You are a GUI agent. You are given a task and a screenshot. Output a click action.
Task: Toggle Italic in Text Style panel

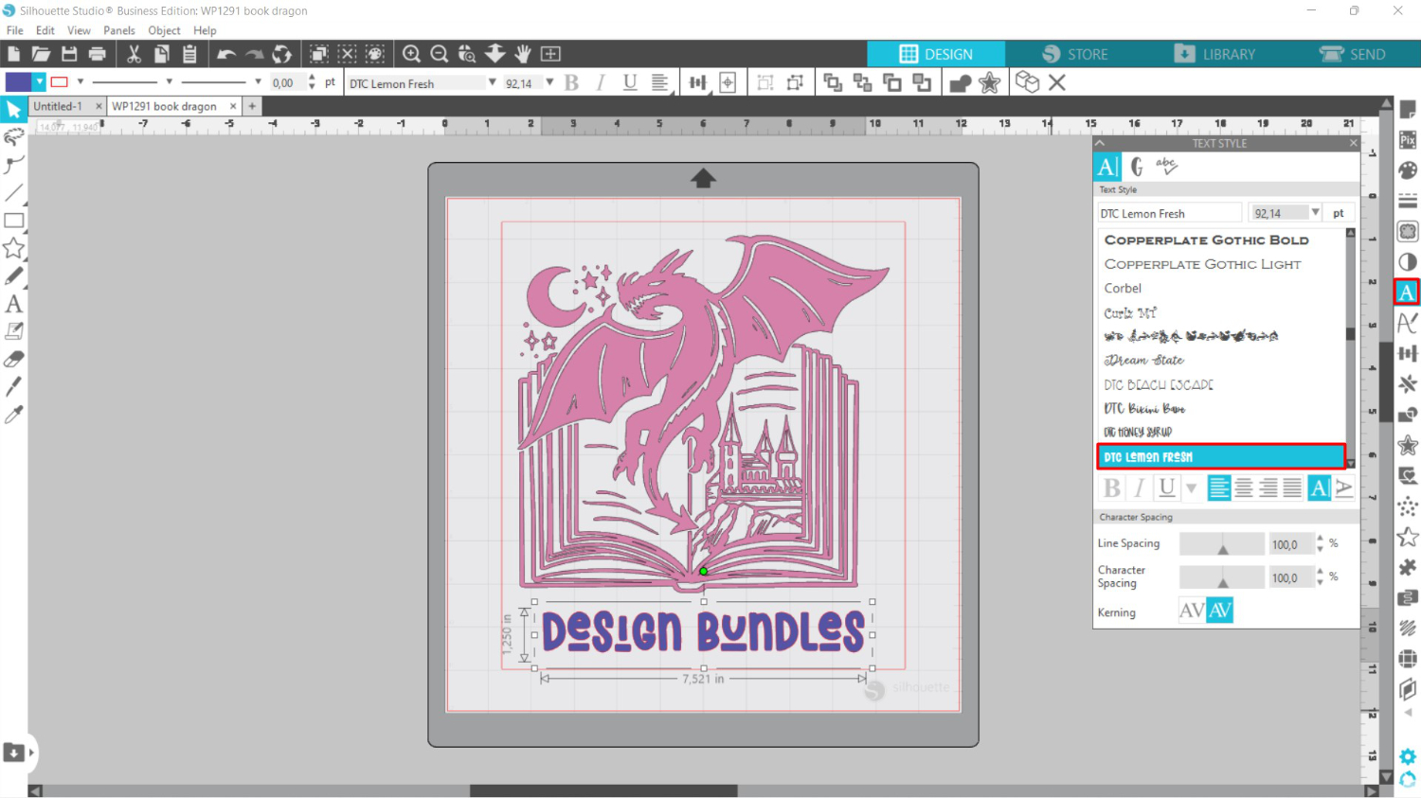pyautogui.click(x=1140, y=488)
